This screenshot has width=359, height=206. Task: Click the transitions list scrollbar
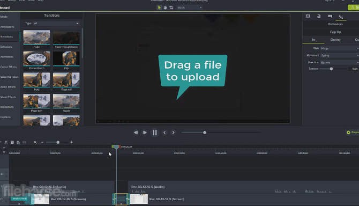click(82, 43)
